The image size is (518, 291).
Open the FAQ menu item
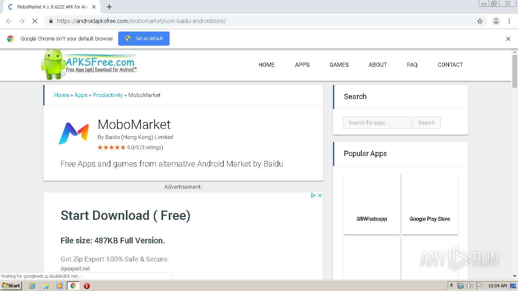coord(412,65)
